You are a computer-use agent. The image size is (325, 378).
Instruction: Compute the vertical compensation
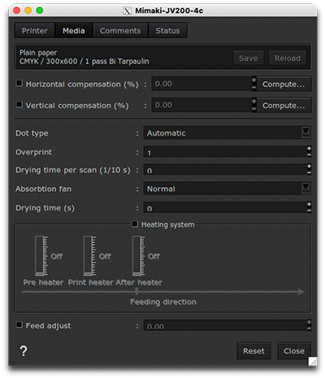click(x=284, y=105)
